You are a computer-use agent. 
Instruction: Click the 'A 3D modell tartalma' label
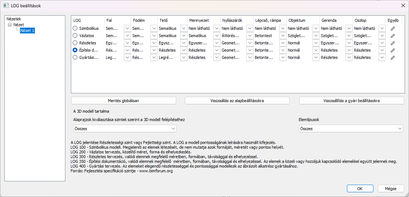90,112
